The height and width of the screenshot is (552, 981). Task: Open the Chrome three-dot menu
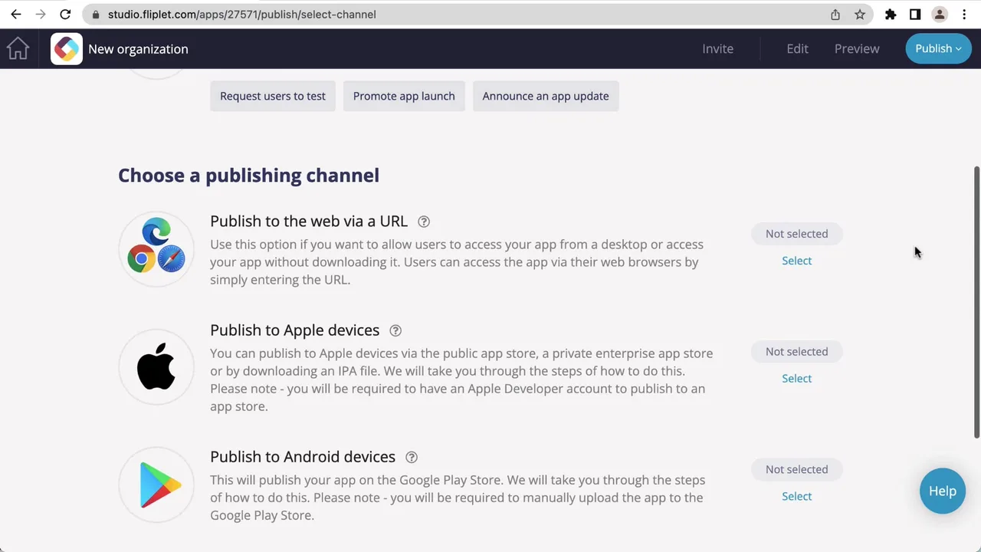pyautogui.click(x=964, y=15)
